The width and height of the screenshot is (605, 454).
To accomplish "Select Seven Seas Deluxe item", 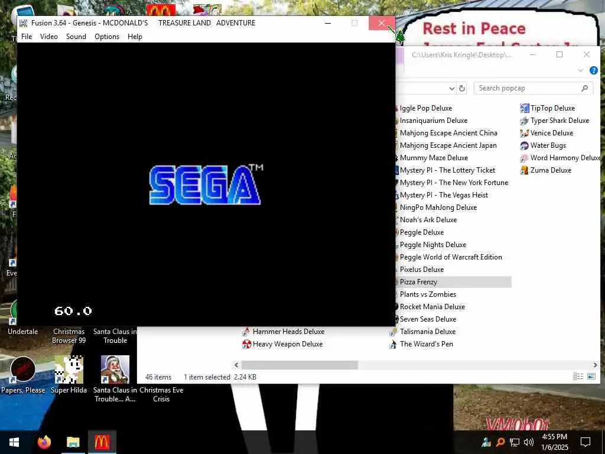I will click(x=428, y=319).
